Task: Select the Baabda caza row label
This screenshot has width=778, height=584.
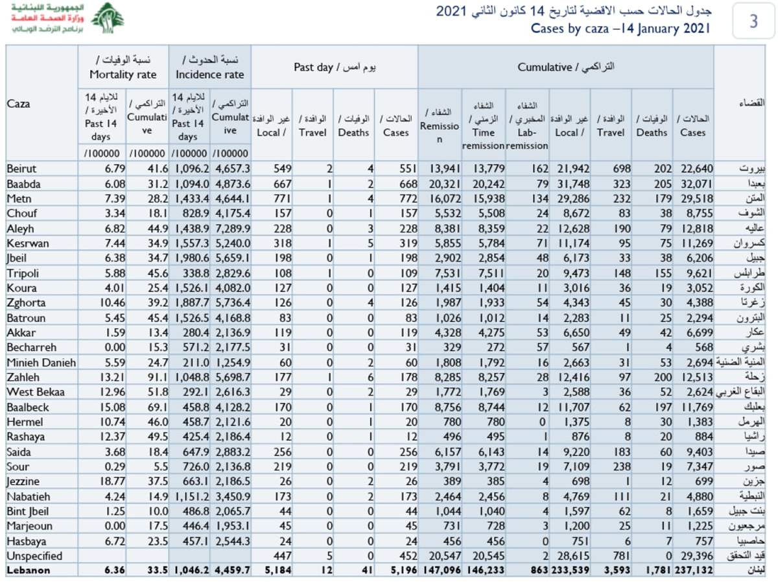Action: [23, 184]
